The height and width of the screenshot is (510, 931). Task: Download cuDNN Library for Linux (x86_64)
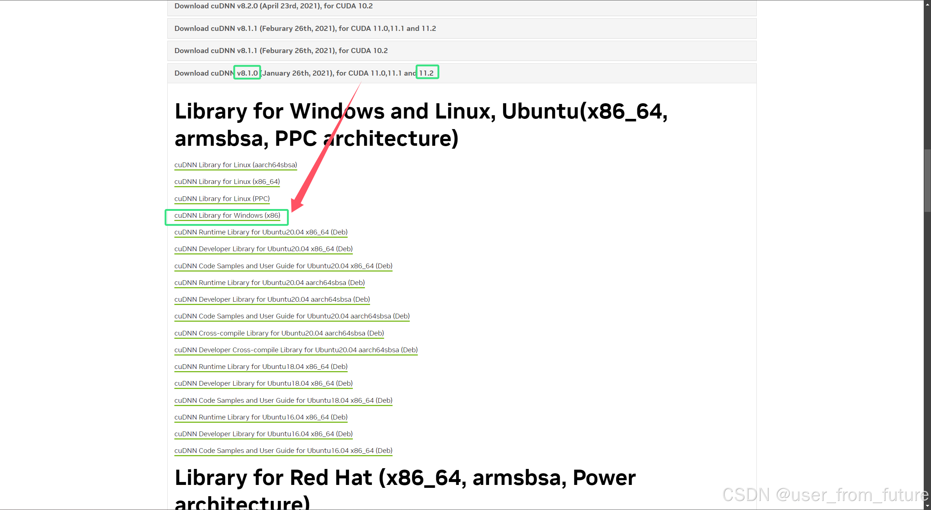(x=227, y=182)
